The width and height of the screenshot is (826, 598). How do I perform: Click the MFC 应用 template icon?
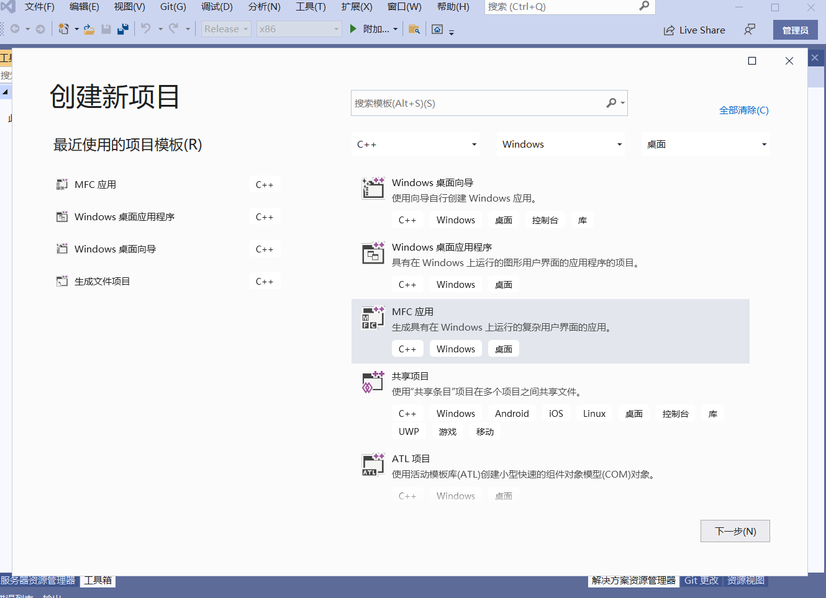[373, 318]
